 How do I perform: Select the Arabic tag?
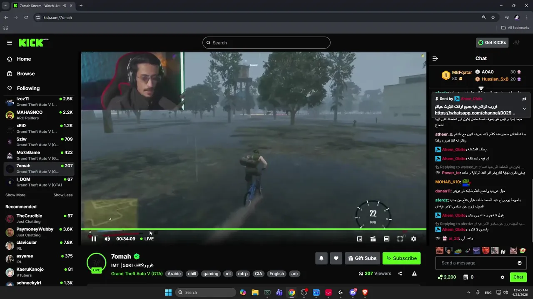tap(174, 274)
